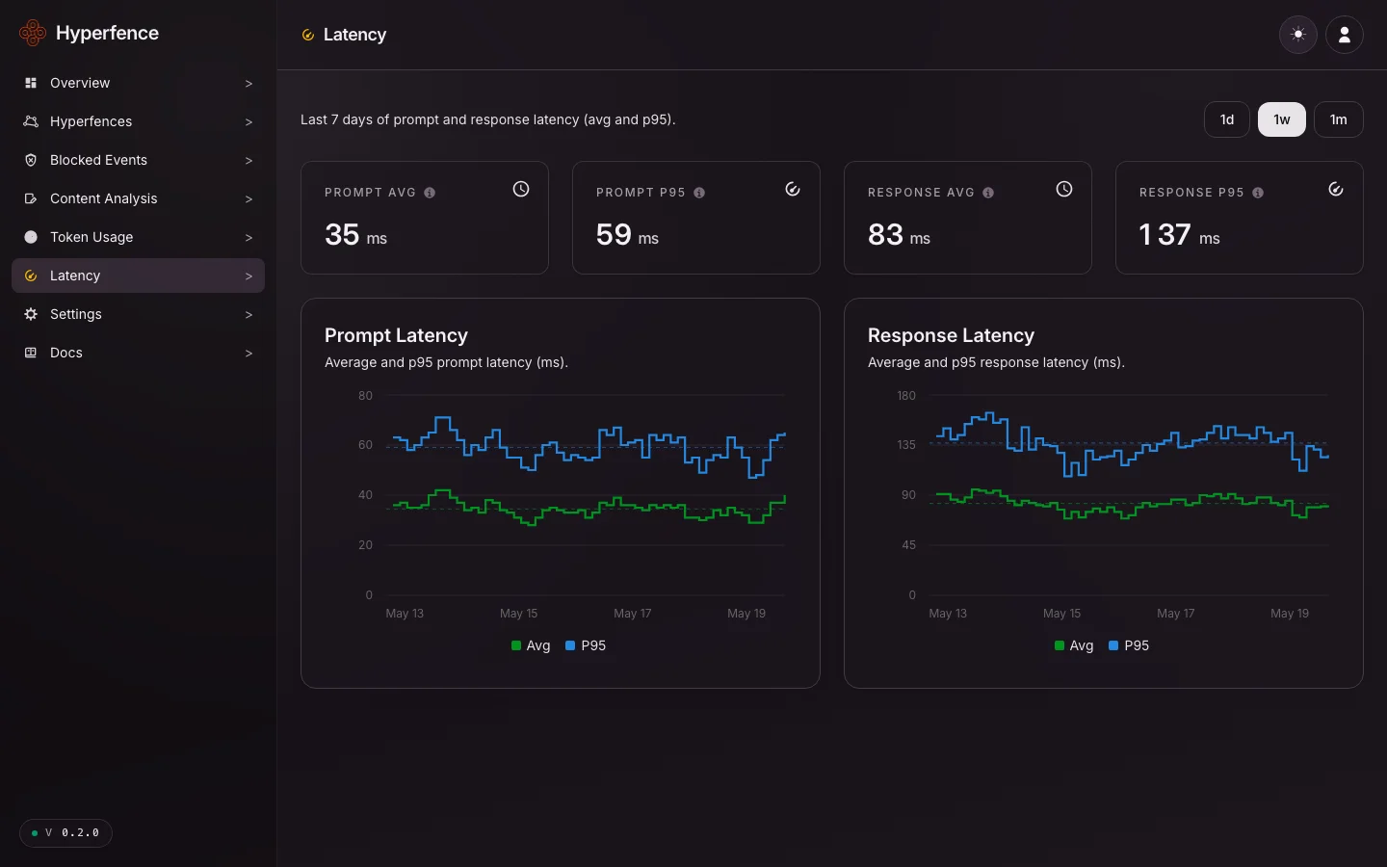Click the 137 ms response p95 value
Image resolution: width=1387 pixels, height=867 pixels.
click(x=1179, y=235)
